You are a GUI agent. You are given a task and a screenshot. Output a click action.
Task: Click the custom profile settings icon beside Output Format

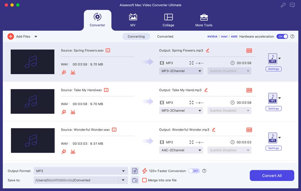point(135,171)
